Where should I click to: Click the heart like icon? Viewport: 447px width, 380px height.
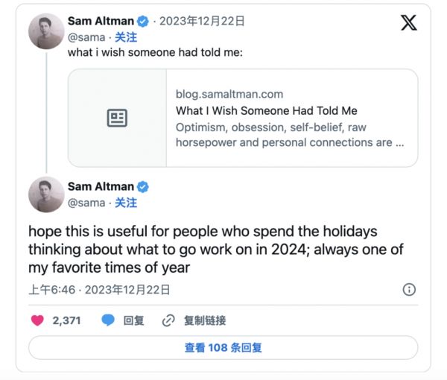tap(37, 320)
